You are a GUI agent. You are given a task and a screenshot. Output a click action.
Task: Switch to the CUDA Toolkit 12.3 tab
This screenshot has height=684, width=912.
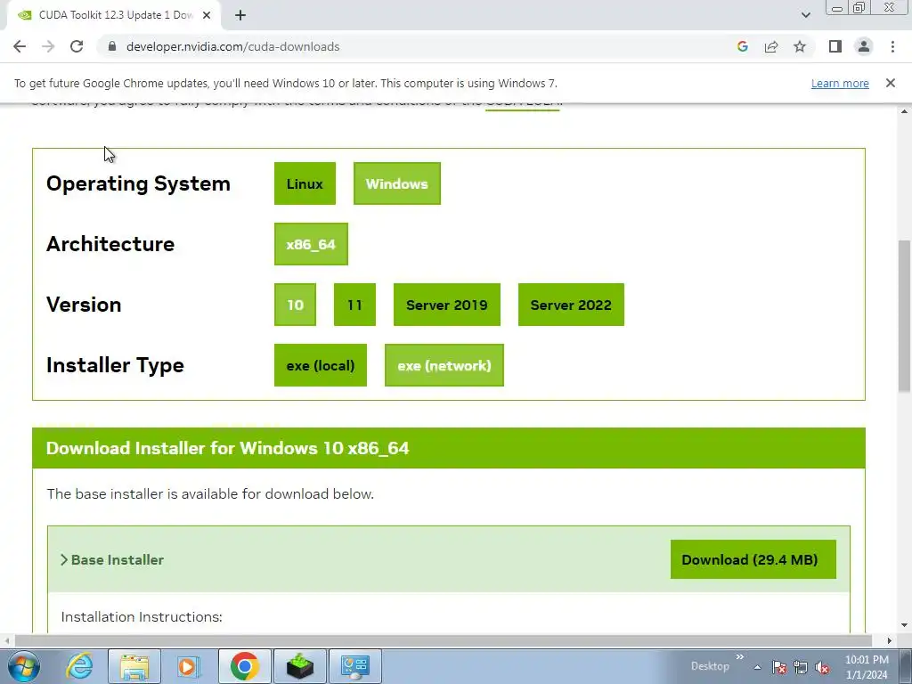tap(113, 15)
